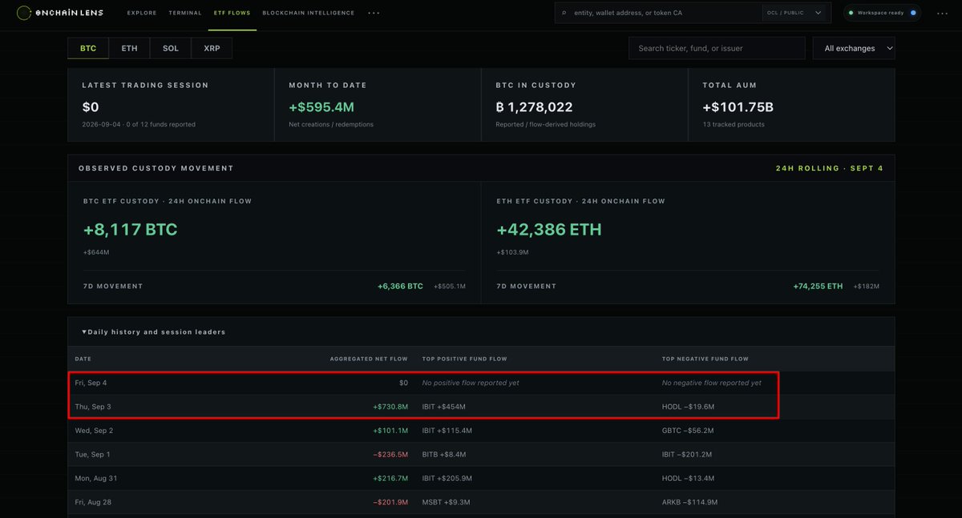The height and width of the screenshot is (518, 962).
Task: Open the top-right three-dot options menu
Action: (942, 13)
